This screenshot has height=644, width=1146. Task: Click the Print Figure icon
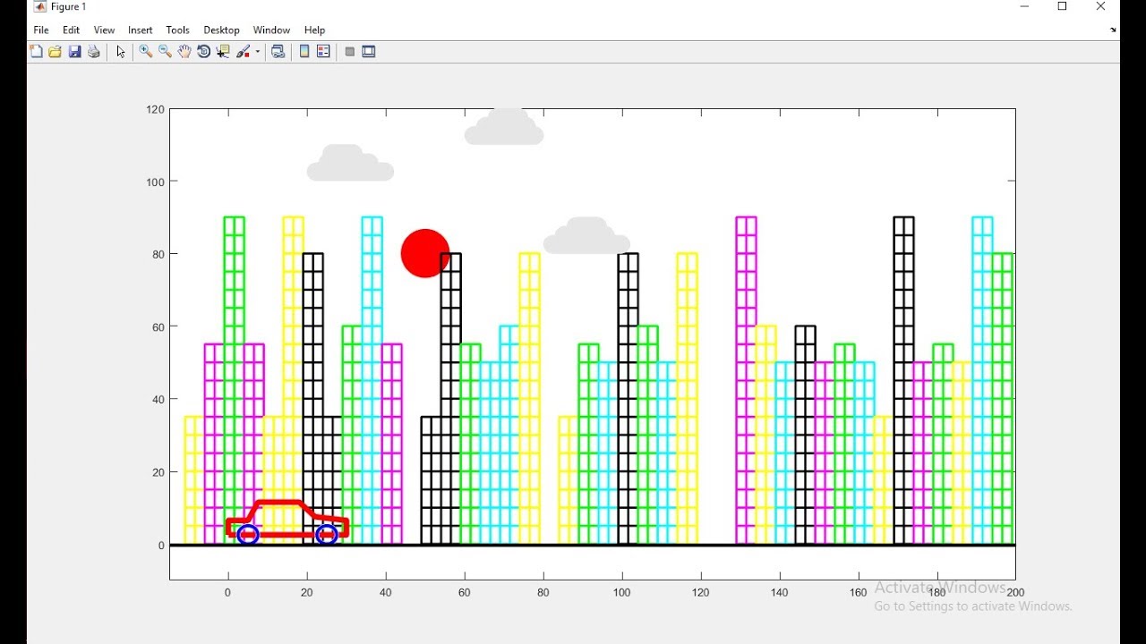point(94,51)
